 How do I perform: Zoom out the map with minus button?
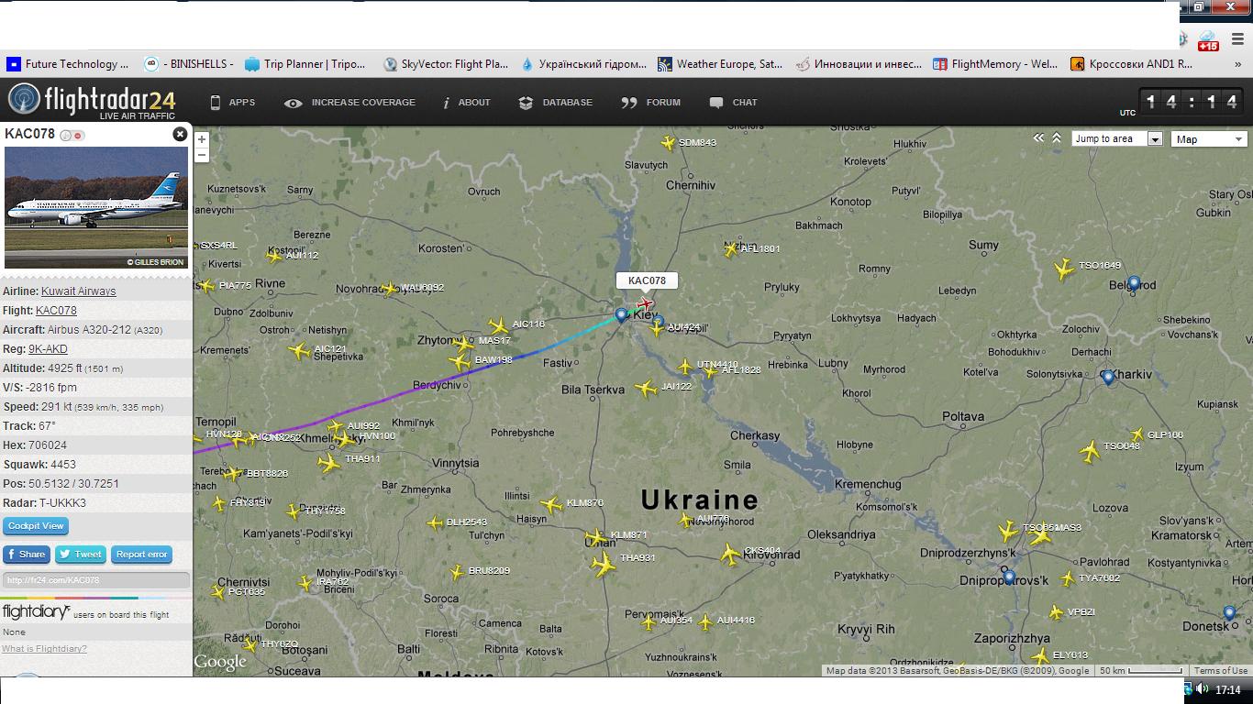point(202,155)
